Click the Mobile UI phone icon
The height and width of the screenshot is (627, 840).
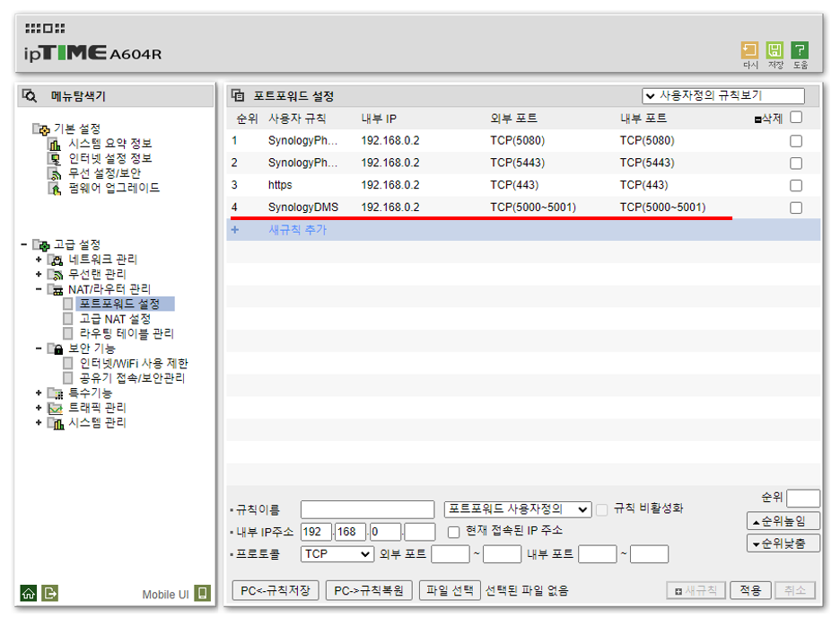[203, 593]
